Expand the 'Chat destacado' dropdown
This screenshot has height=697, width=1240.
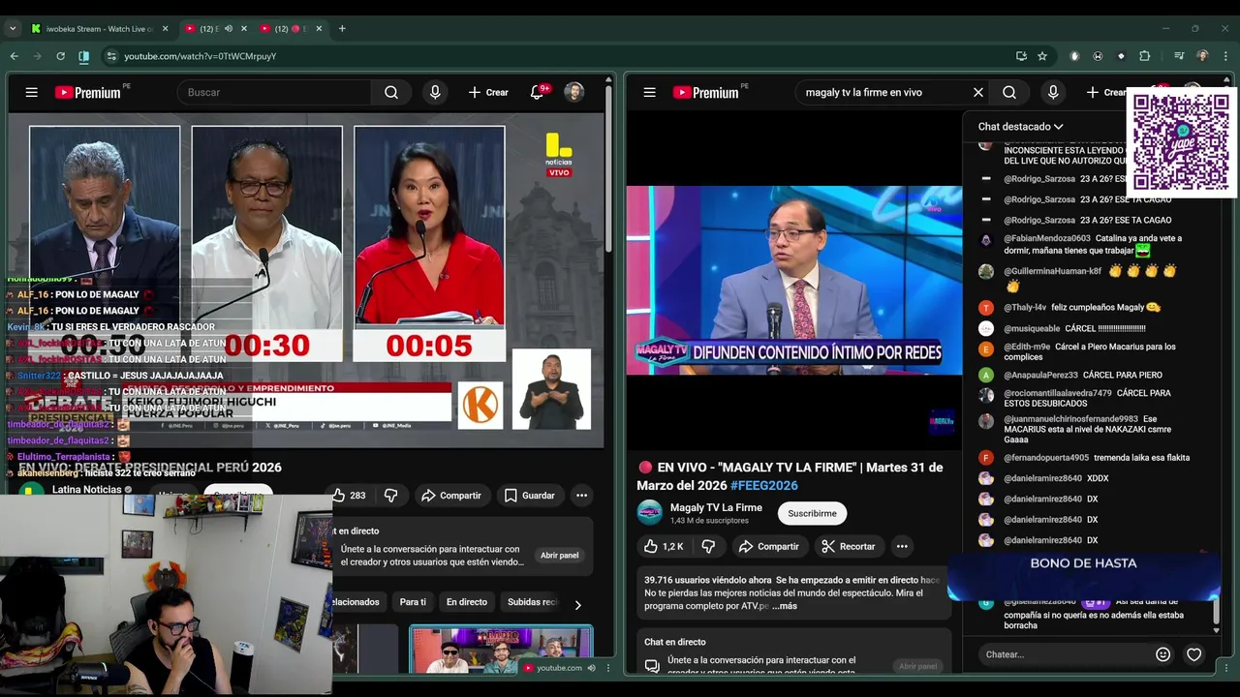(1020, 126)
